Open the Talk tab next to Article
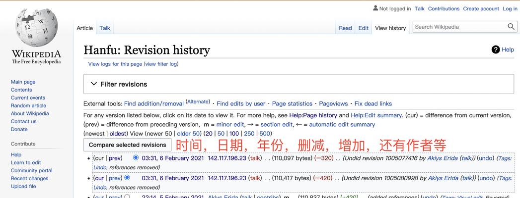Screen dimensions: 520x198 pyautogui.click(x=105, y=28)
